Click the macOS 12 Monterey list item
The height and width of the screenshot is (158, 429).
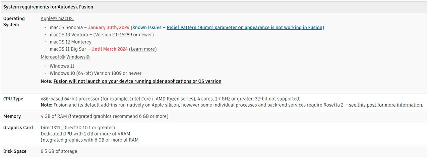(x=70, y=42)
